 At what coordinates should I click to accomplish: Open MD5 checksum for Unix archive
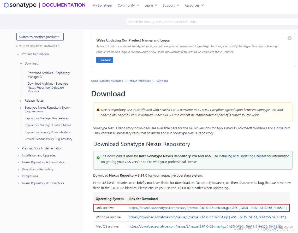pyautogui.click(x=245, y=208)
